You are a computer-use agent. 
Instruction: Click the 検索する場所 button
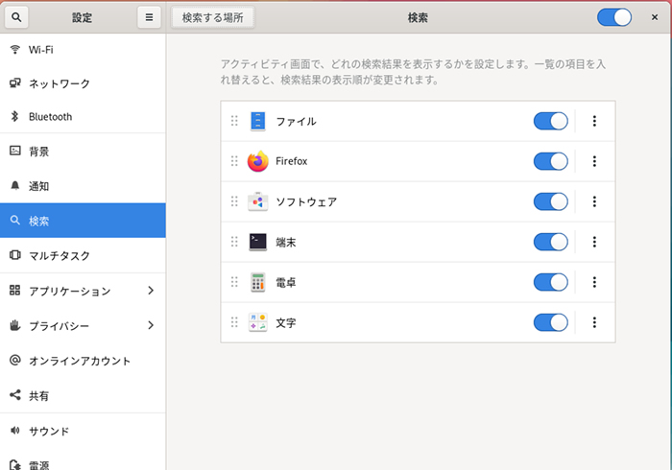point(213,17)
